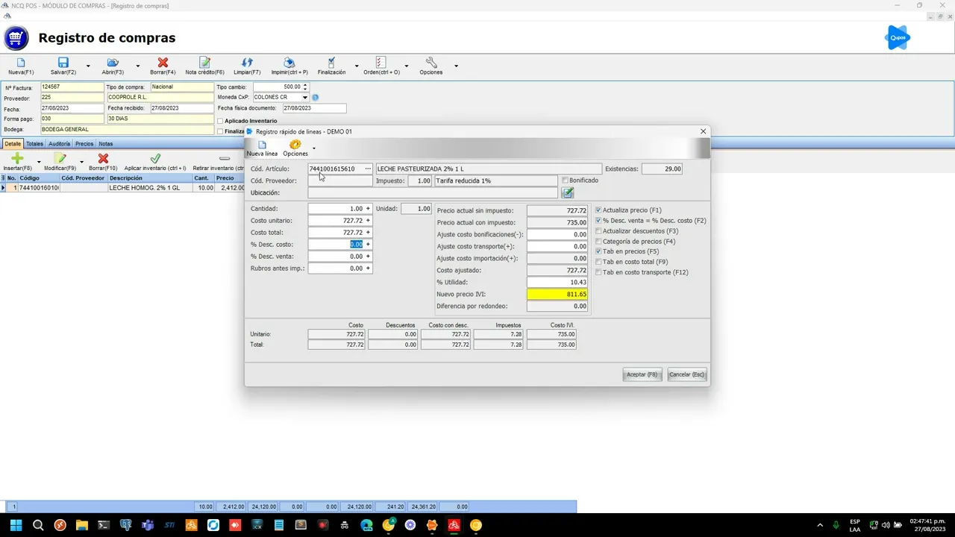Open article lookup ellipsis button

[368, 169]
